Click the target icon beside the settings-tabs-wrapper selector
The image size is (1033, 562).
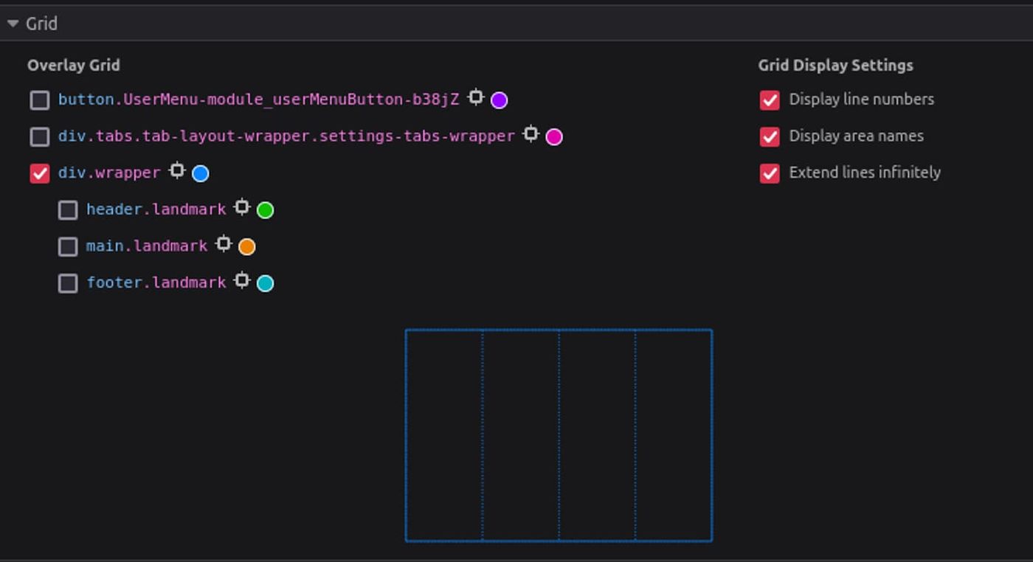[x=531, y=134]
